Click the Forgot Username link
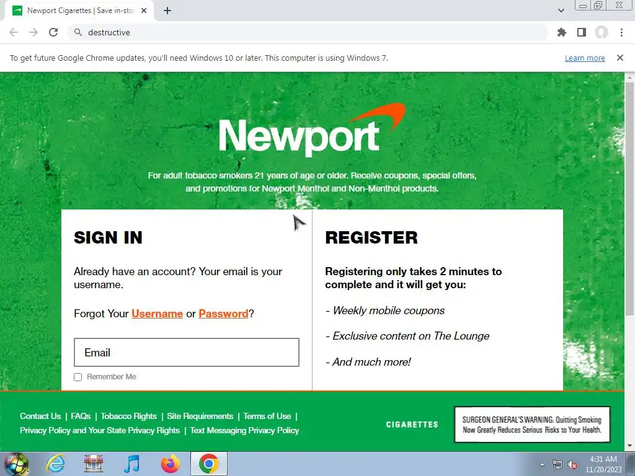Screen dimensions: 635x476 tap(157, 314)
